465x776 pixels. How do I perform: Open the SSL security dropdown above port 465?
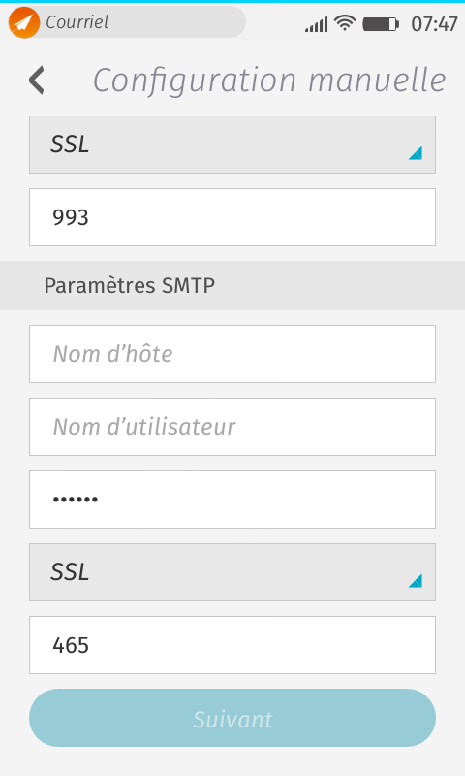232,572
